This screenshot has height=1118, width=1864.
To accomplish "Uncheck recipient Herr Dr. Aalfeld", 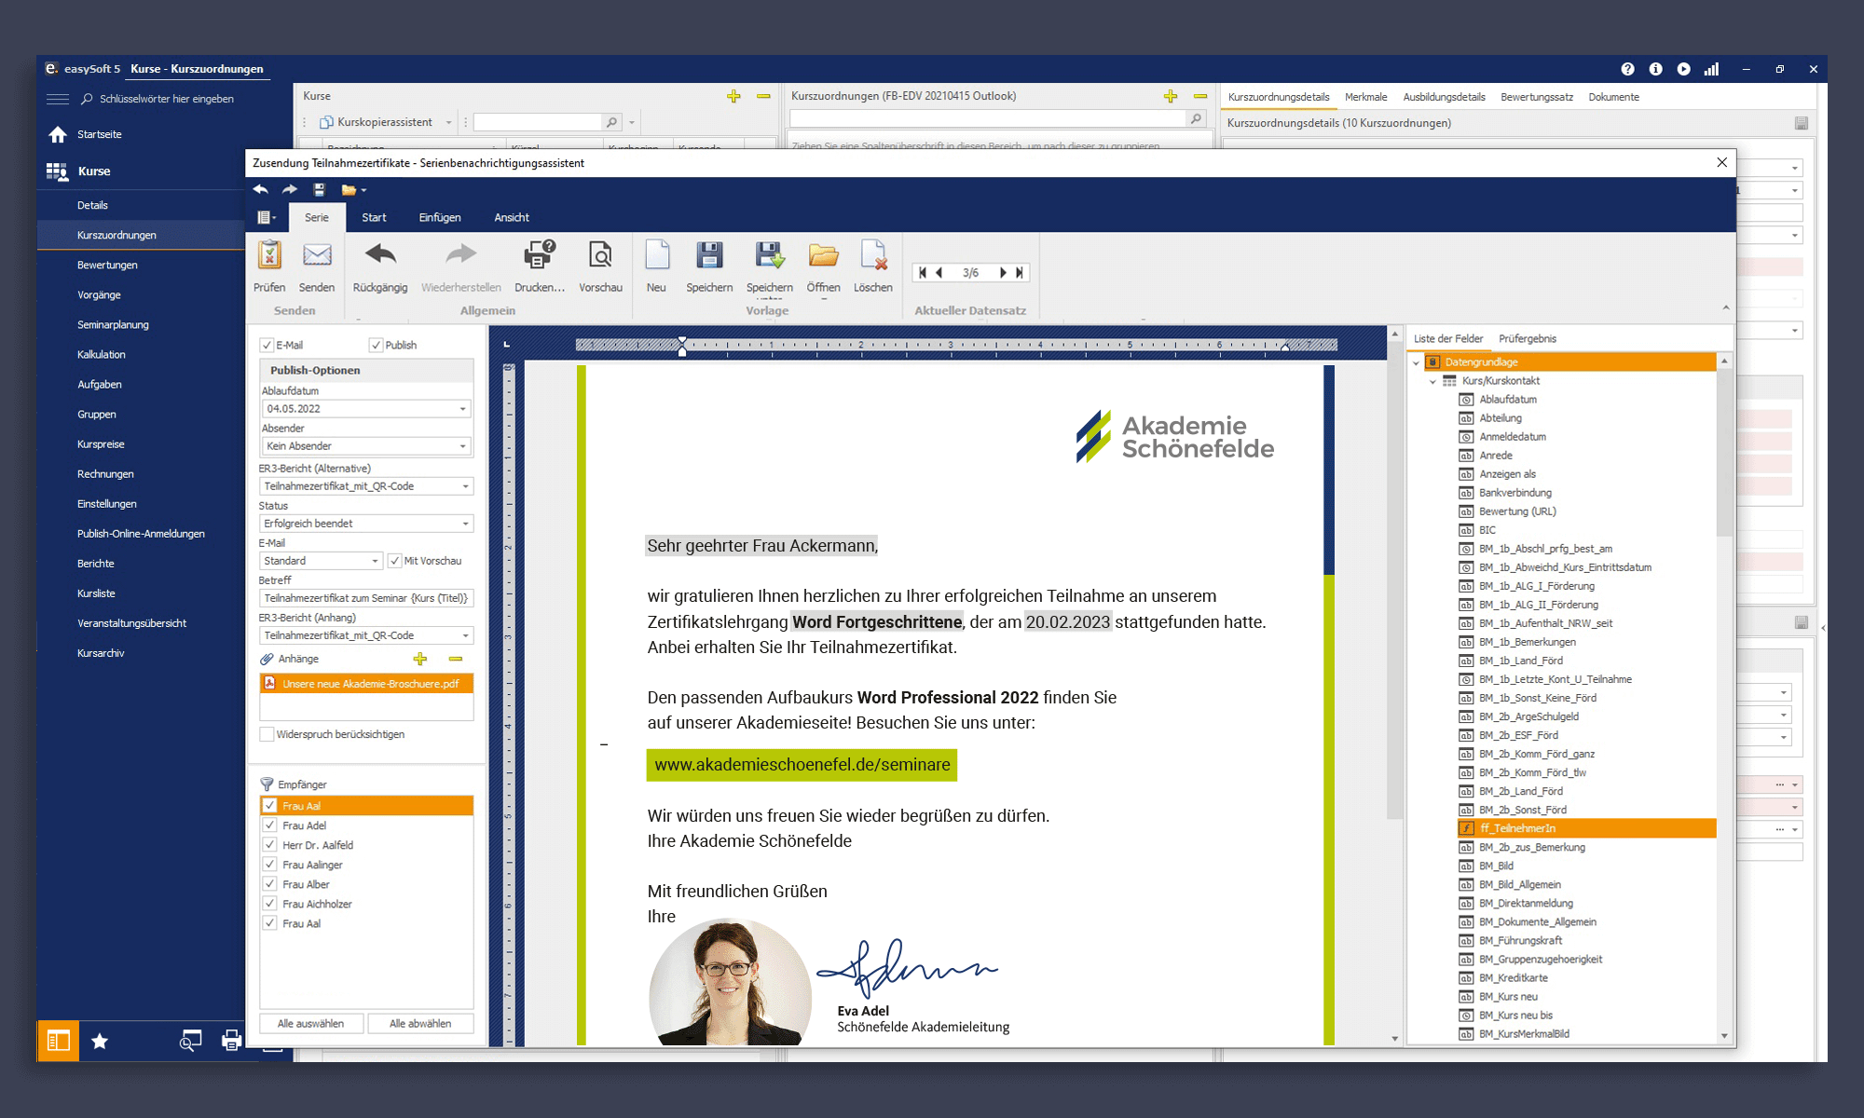I will (270, 845).
